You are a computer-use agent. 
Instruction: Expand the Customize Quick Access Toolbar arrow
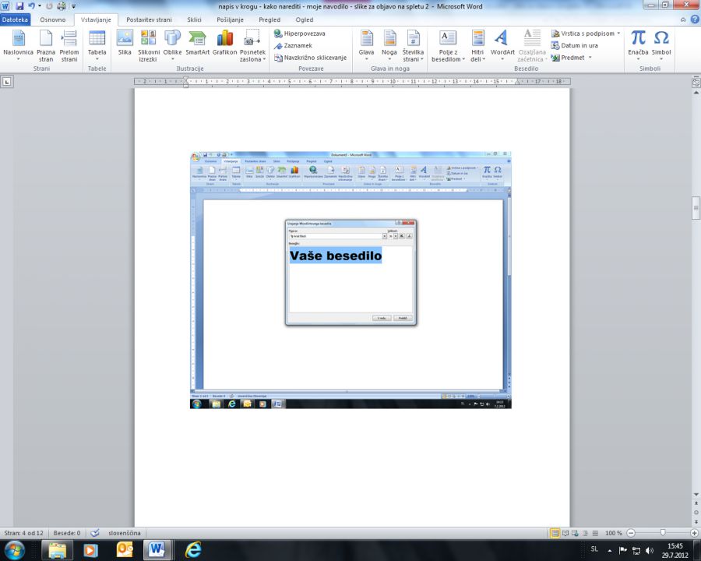pyautogui.click(x=74, y=6)
